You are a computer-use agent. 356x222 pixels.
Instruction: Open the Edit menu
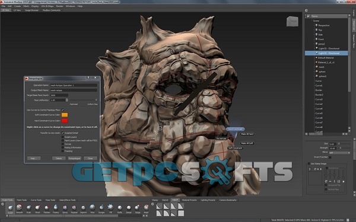point(9,6)
